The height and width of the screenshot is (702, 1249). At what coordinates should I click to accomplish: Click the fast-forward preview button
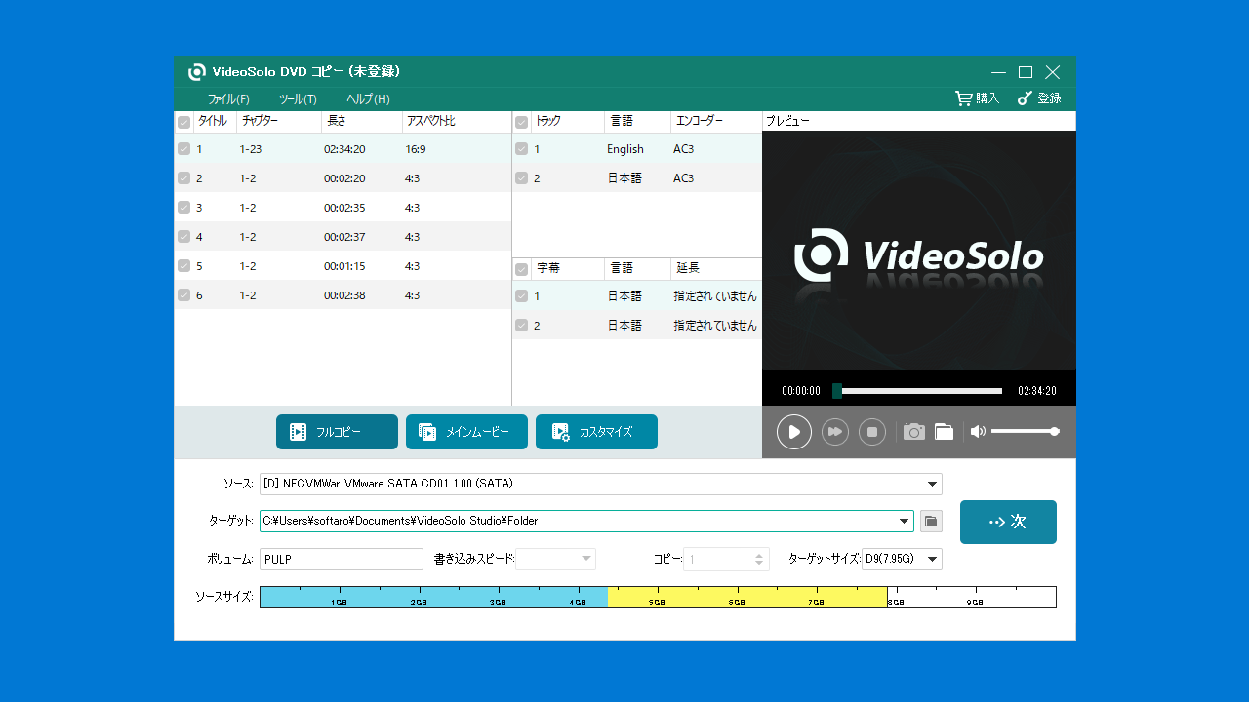tap(835, 432)
